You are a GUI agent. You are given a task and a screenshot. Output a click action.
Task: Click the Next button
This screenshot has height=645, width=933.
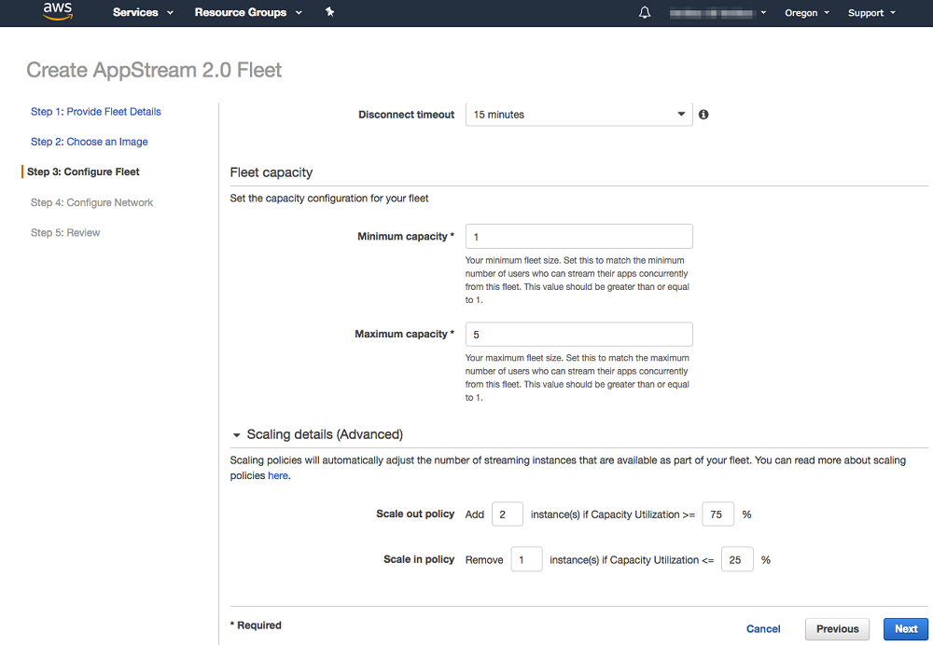click(x=906, y=629)
